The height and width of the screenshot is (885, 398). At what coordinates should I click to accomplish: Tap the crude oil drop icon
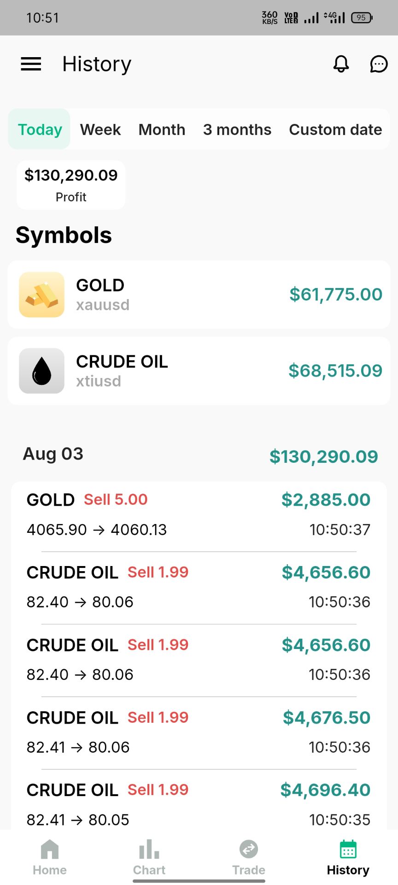(41, 371)
